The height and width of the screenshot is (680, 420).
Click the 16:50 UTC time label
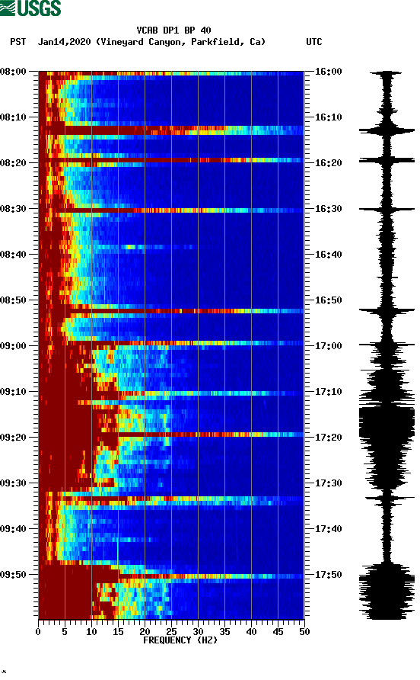coord(328,300)
